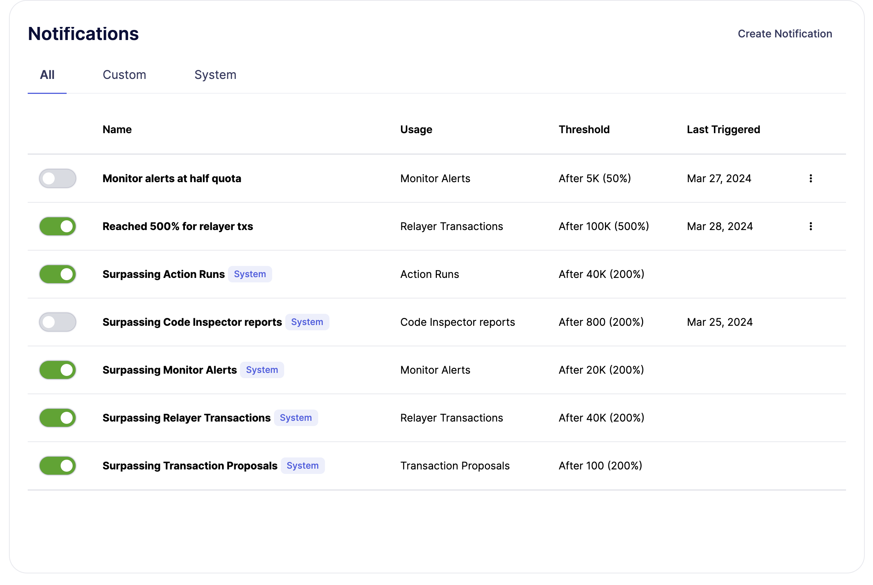
Task: Click System badge on Code Inspector reports row
Action: pos(307,322)
